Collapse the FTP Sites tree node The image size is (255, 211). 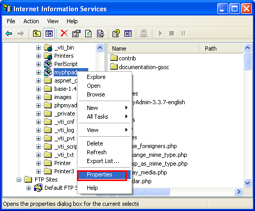[19, 180]
